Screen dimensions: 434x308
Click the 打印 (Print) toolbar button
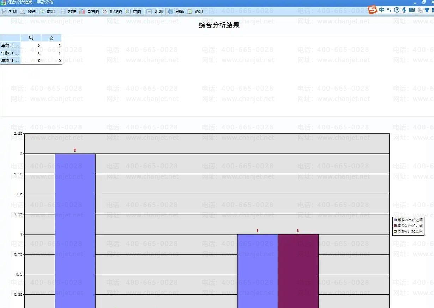(x=10, y=12)
